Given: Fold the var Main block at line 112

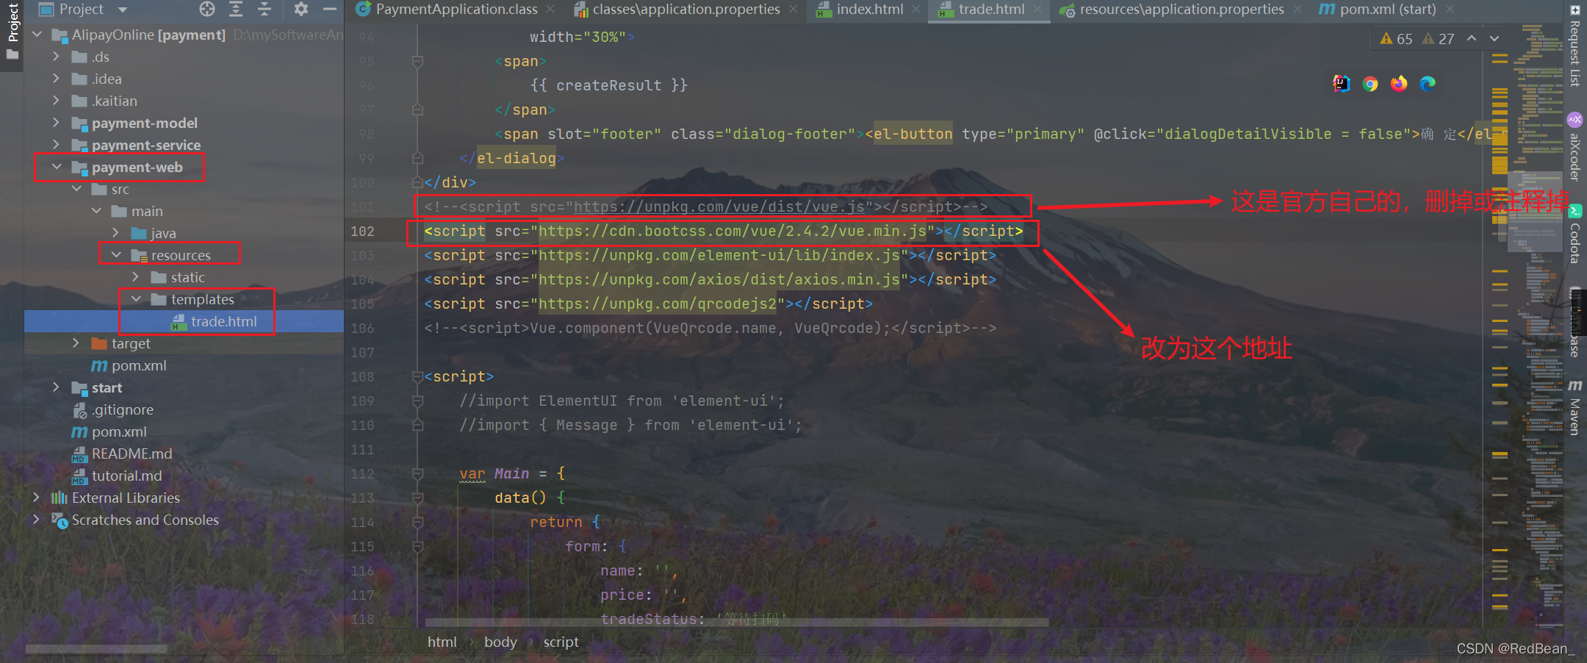Looking at the screenshot, I should (x=417, y=473).
